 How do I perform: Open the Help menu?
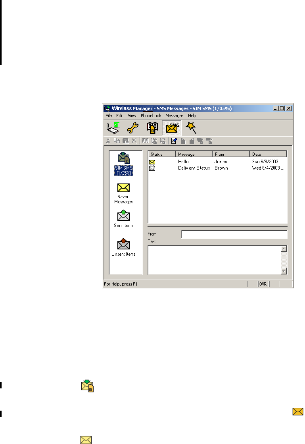pyautogui.click(x=192, y=116)
